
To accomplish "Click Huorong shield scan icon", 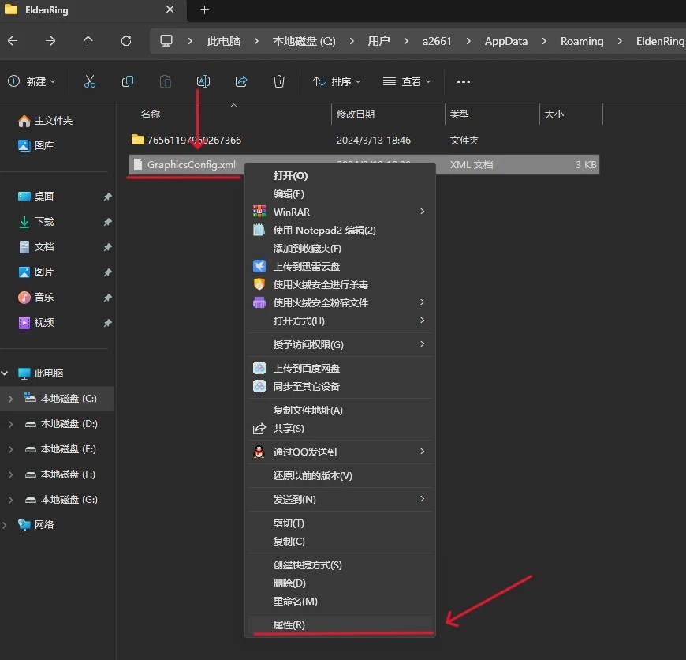I will pos(259,284).
